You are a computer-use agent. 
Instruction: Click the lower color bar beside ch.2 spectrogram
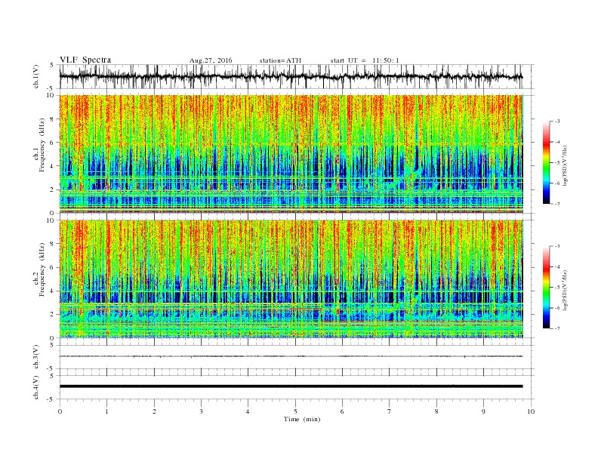pyautogui.click(x=547, y=287)
